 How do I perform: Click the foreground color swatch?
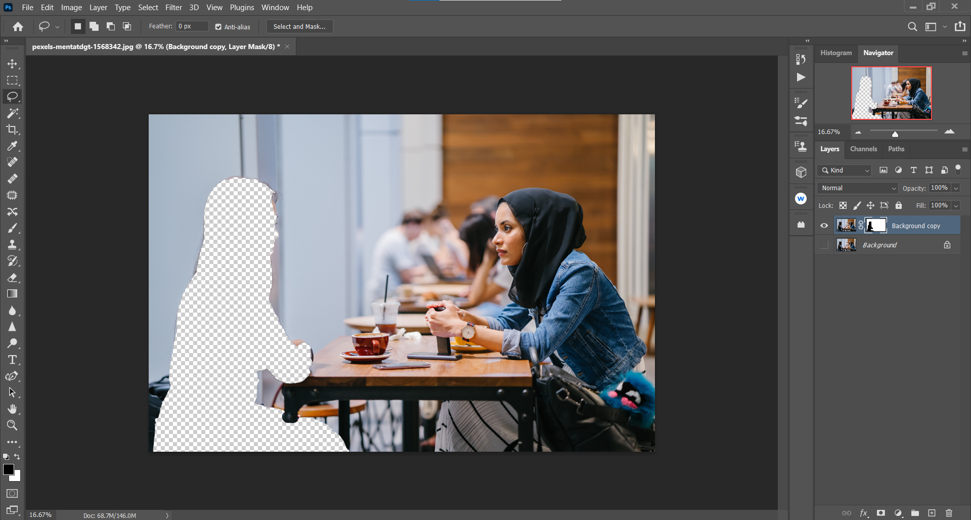pos(8,469)
